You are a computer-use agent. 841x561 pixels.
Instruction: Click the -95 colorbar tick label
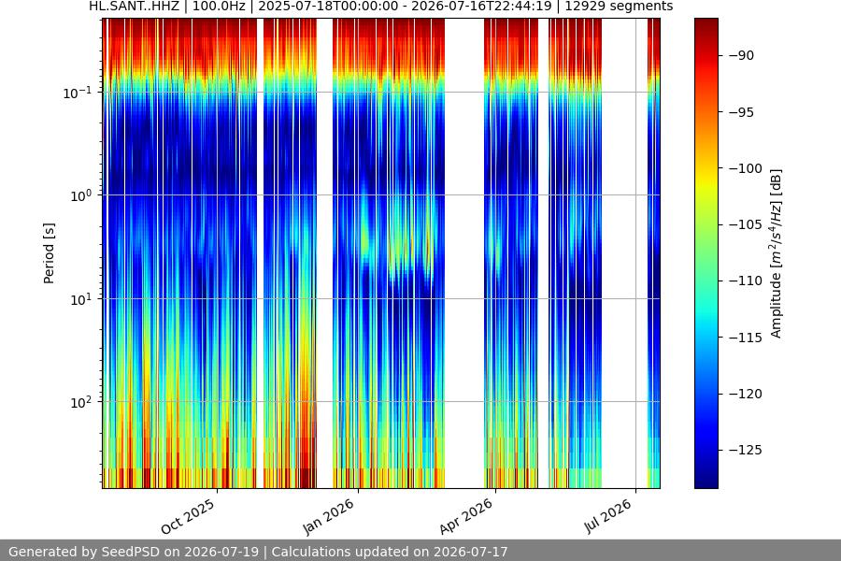click(742, 112)
